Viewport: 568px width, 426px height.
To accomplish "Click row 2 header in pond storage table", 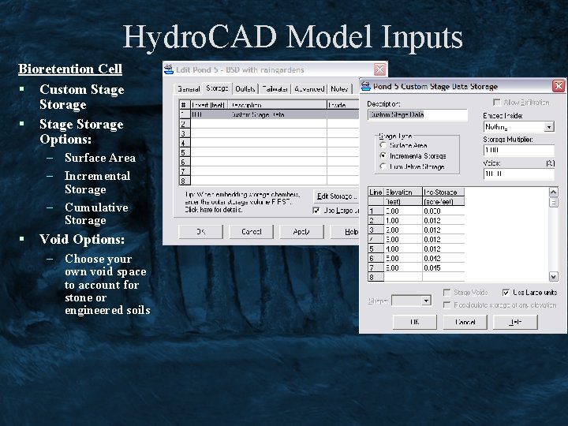I will [x=185, y=124].
